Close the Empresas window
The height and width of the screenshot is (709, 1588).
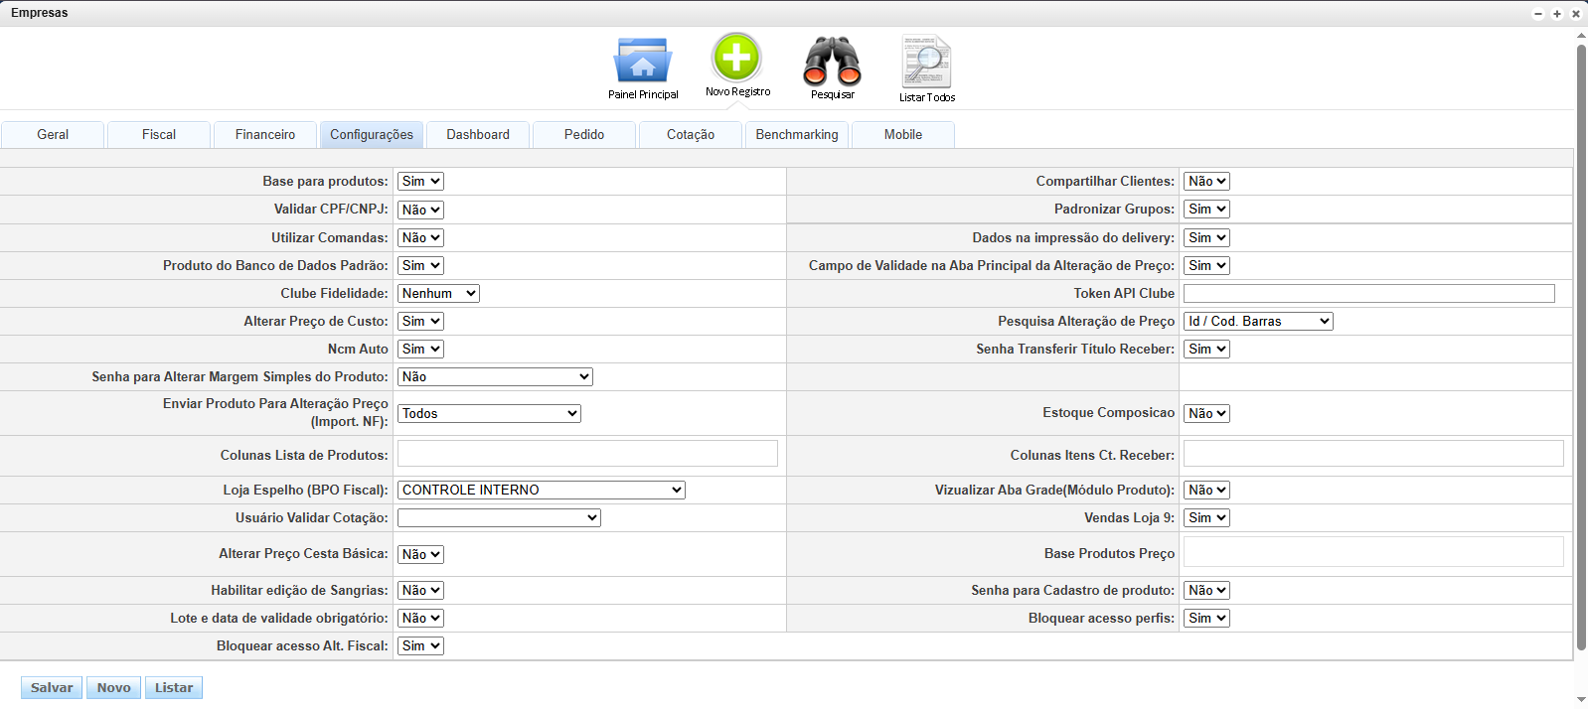click(x=1576, y=14)
